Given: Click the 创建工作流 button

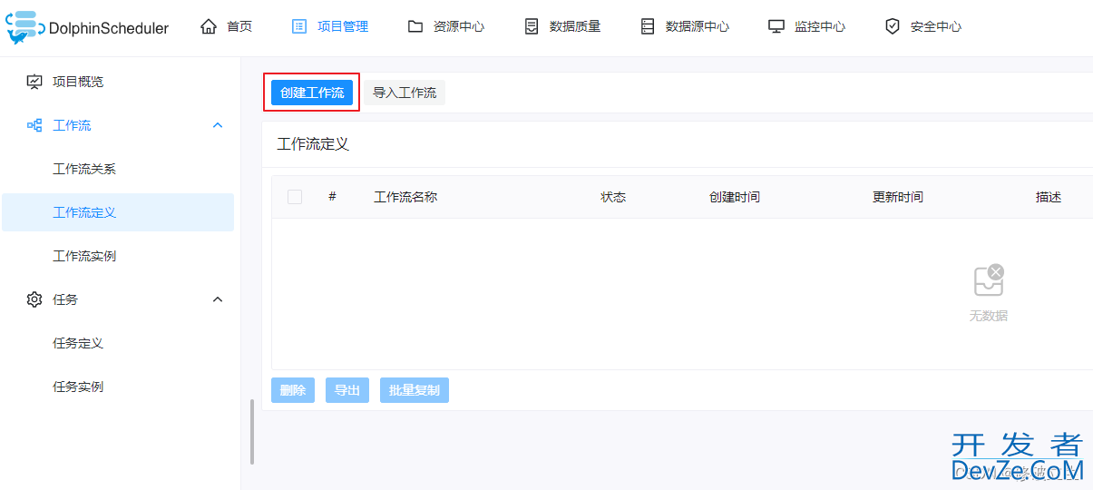Looking at the screenshot, I should tap(312, 93).
